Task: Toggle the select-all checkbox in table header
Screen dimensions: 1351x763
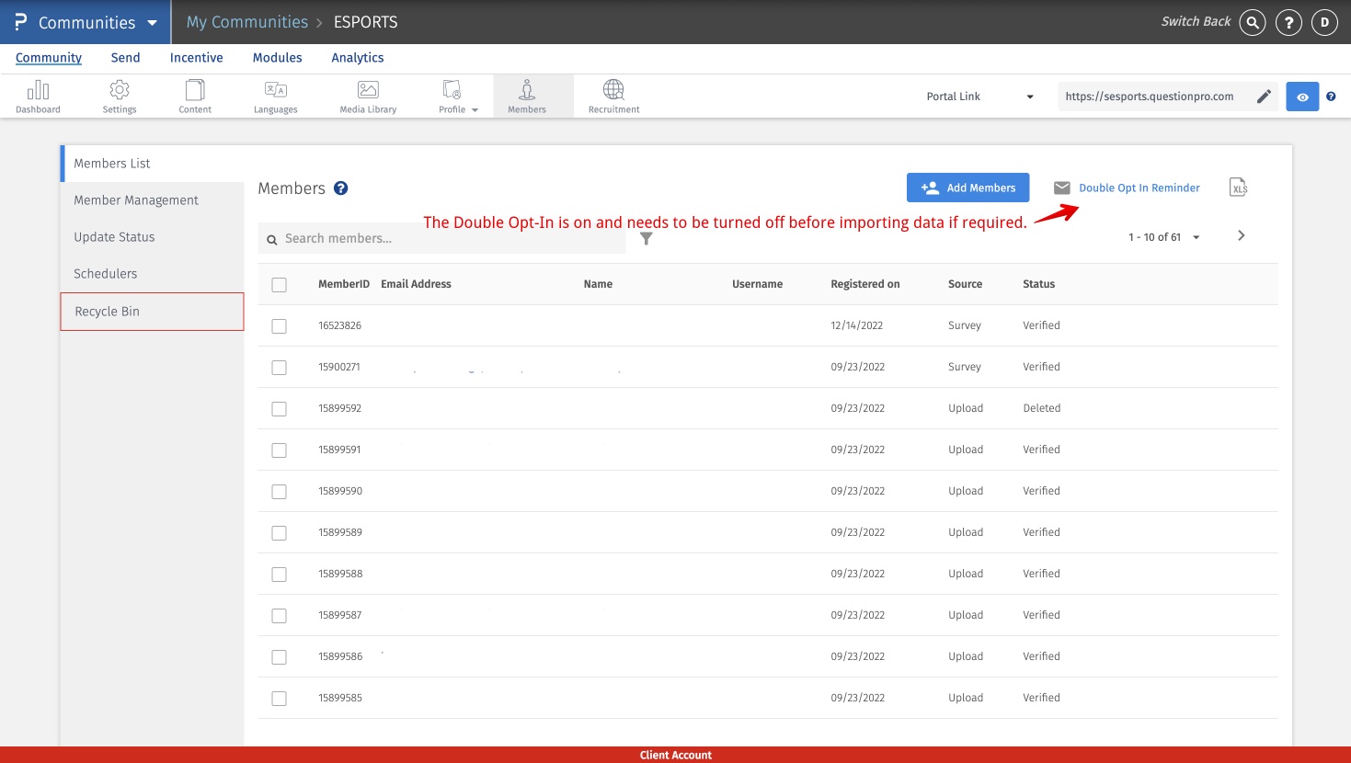Action: 280,285
